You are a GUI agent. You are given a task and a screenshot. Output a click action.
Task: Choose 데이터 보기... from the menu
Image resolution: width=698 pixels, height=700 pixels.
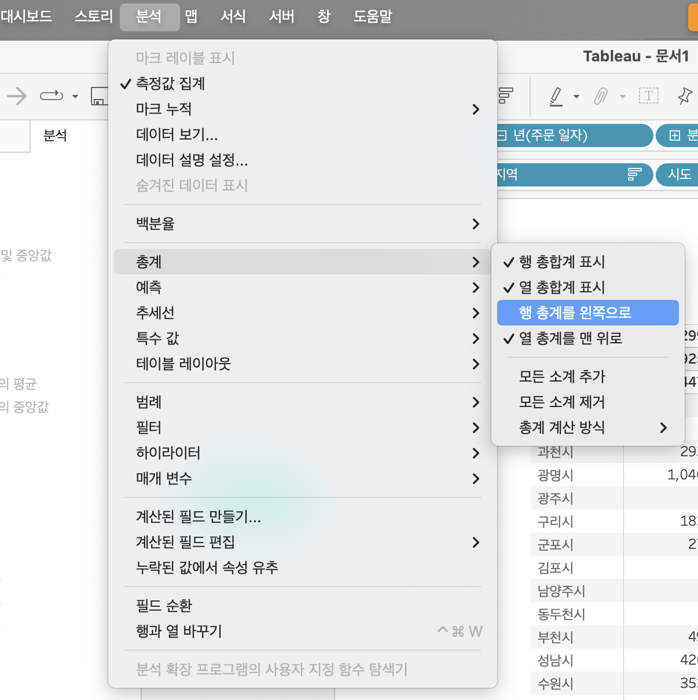302,134
